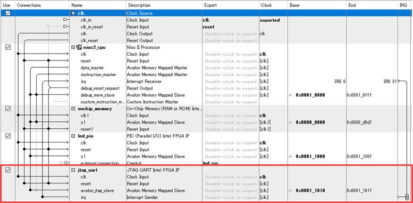Image resolution: width=413 pixels, height=203 pixels.
Task: Collapse the led_pio component rows
Action: [73, 136]
